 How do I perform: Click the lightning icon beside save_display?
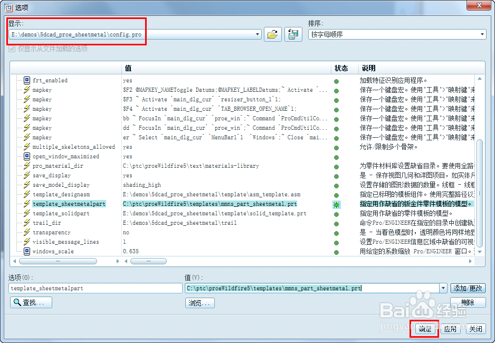point(27,175)
